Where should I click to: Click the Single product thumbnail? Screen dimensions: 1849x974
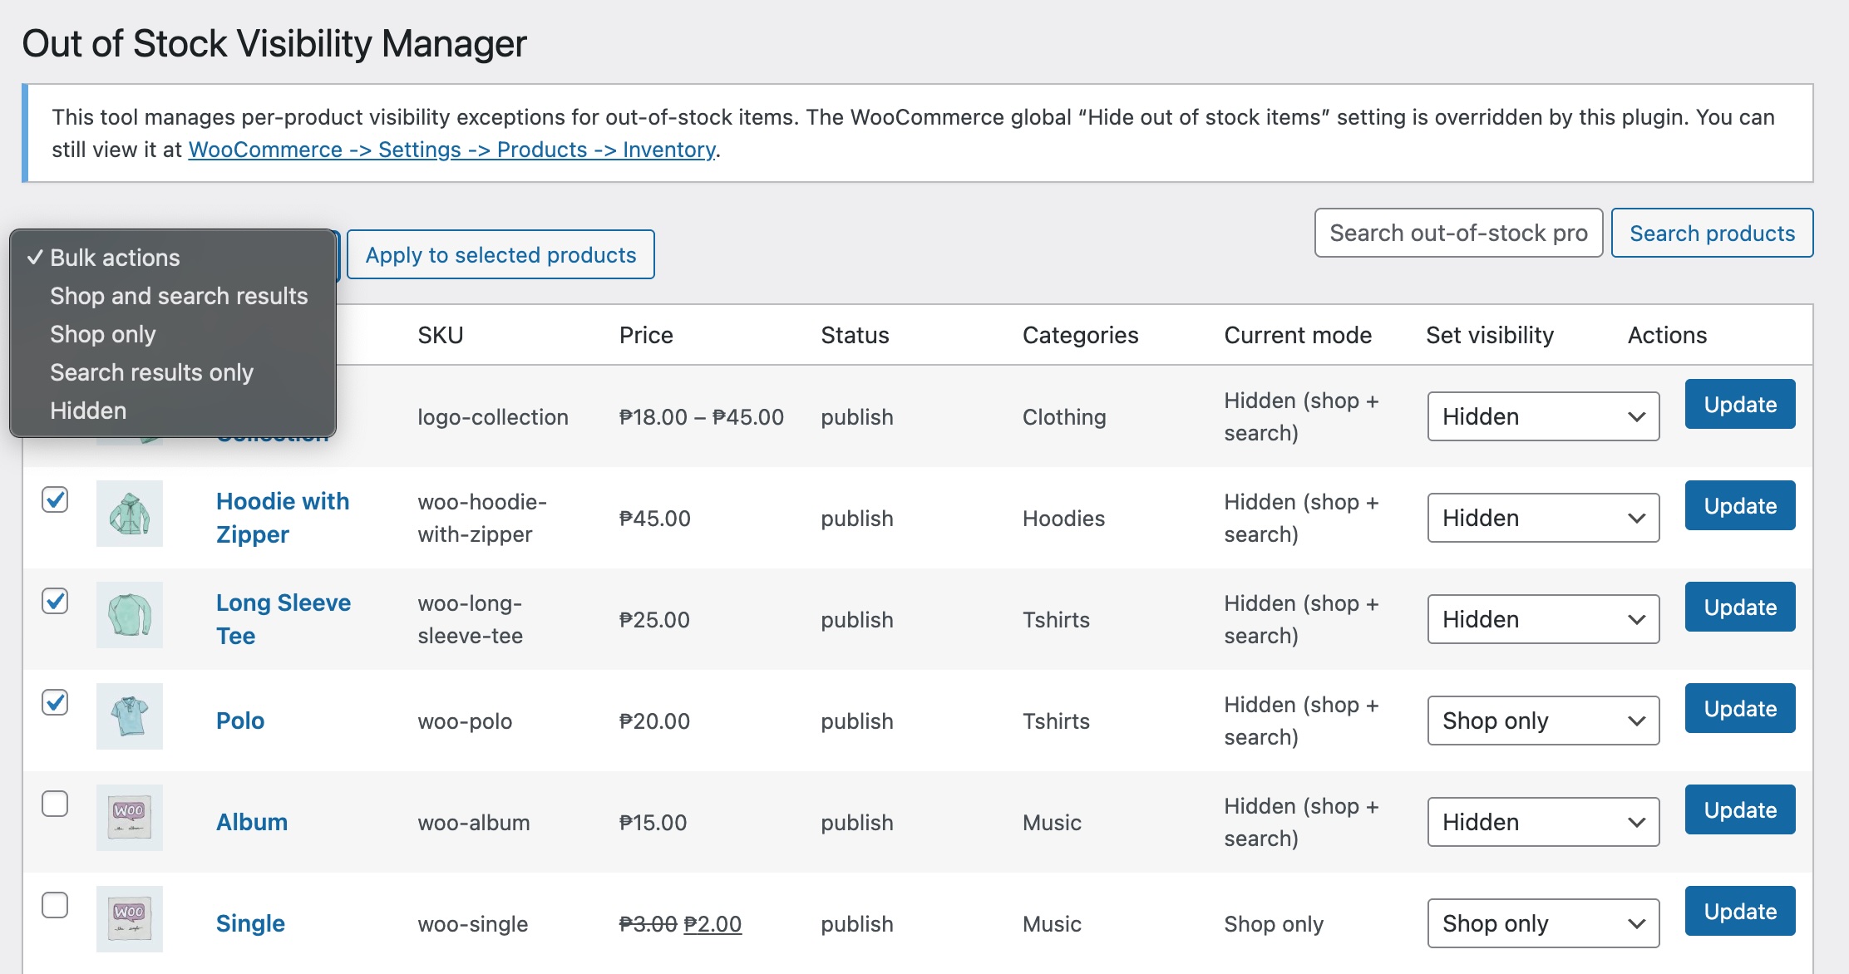pos(130,919)
